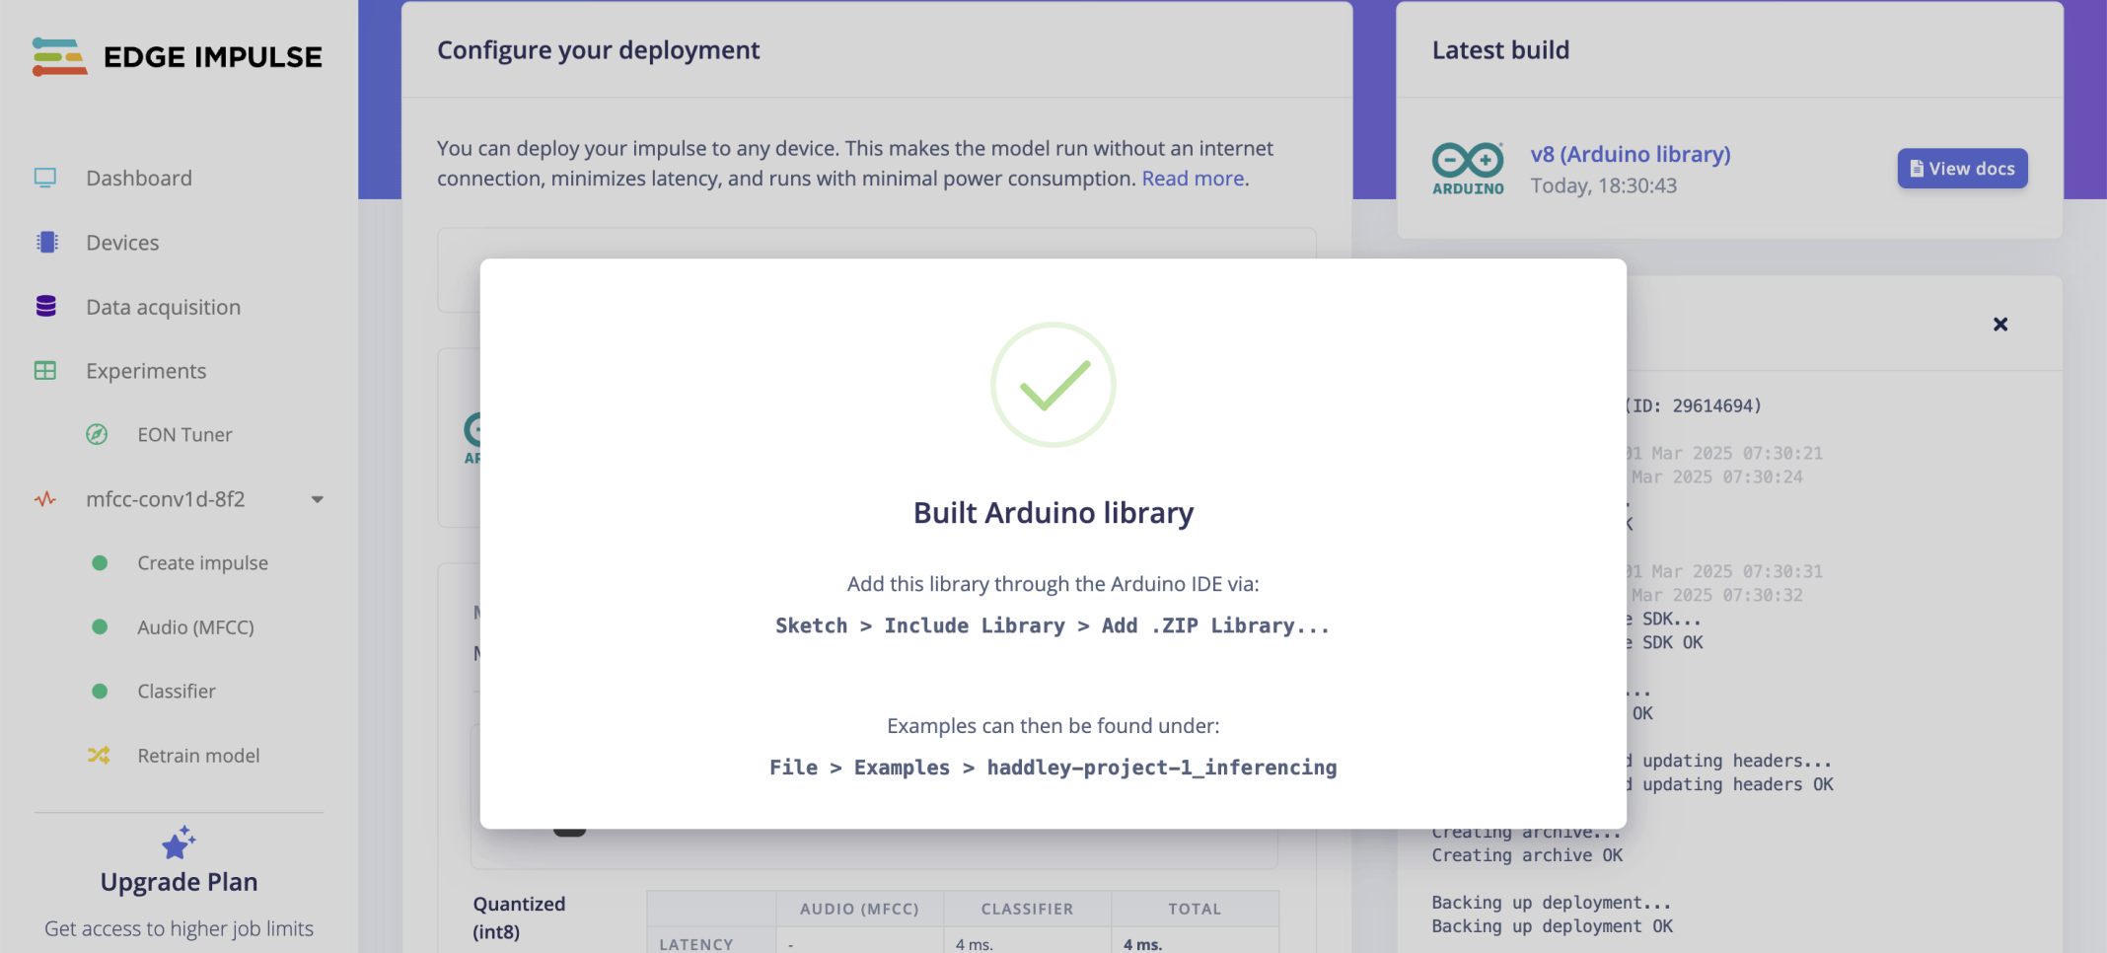Click the Upgrade Plan heading

pyautogui.click(x=179, y=882)
